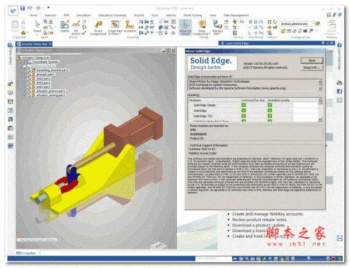Image resolution: width=350 pixels, height=268 pixels.
Task: Open the YouTube icon on right sidebar
Action: [x=339, y=83]
